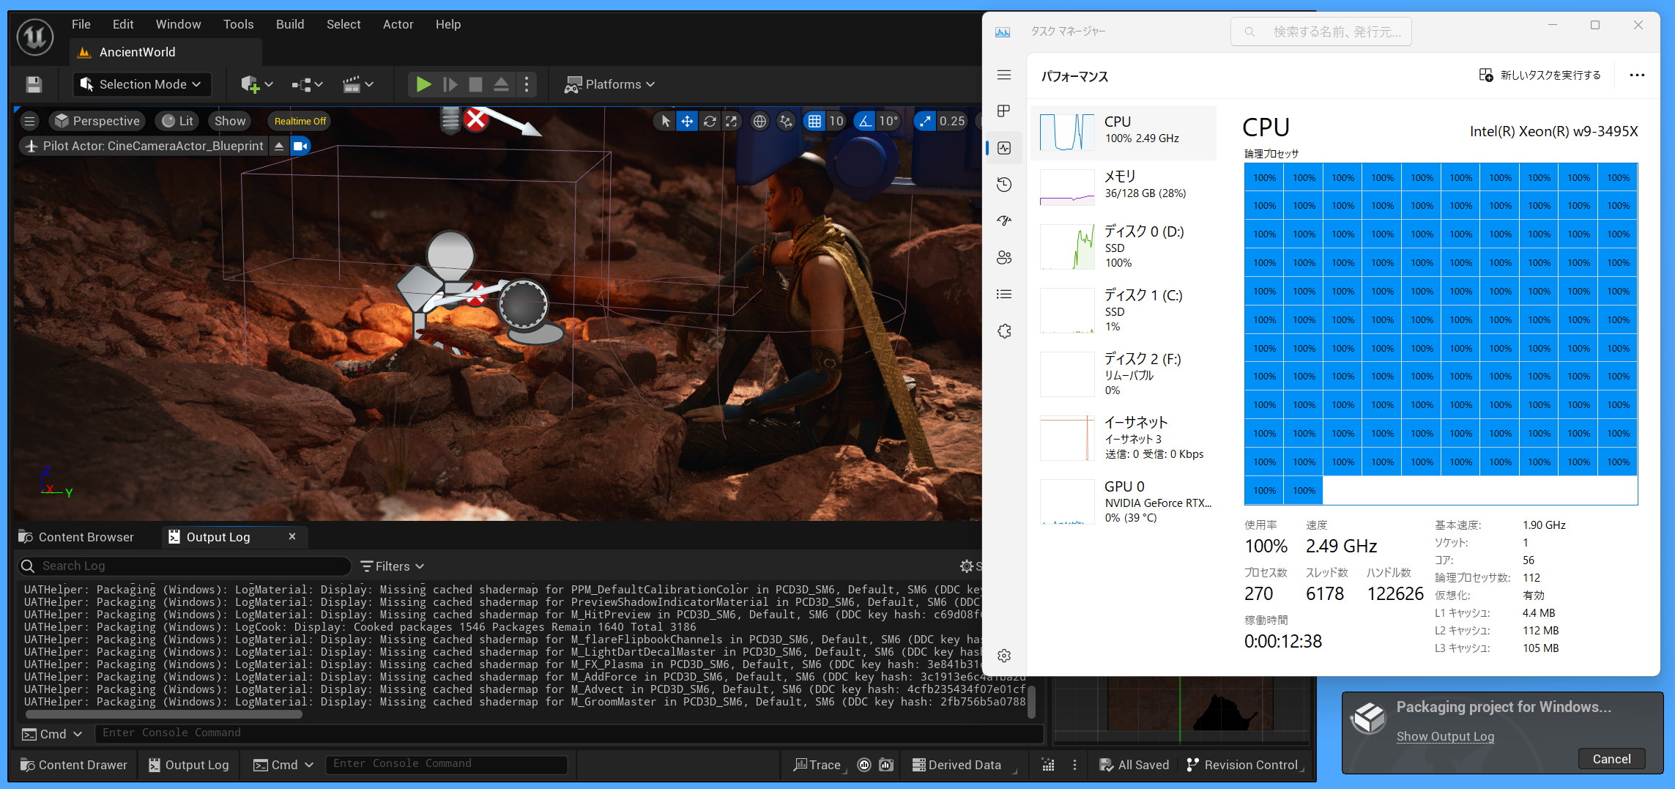Screen dimensions: 1675x789
Task: Choose the translate move gizmo tool
Action: (x=687, y=121)
